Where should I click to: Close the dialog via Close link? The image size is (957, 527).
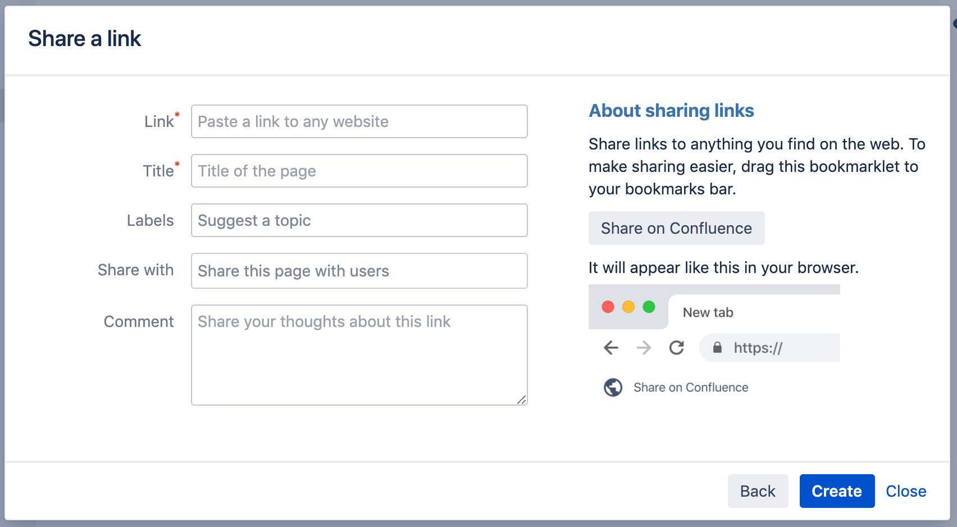click(x=905, y=491)
